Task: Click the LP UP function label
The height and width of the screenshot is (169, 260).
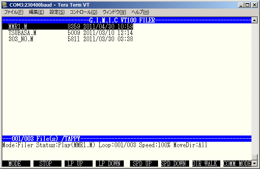Action: click(x=78, y=164)
